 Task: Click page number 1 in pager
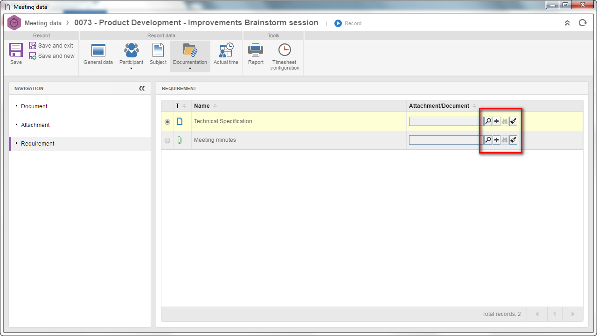555,314
